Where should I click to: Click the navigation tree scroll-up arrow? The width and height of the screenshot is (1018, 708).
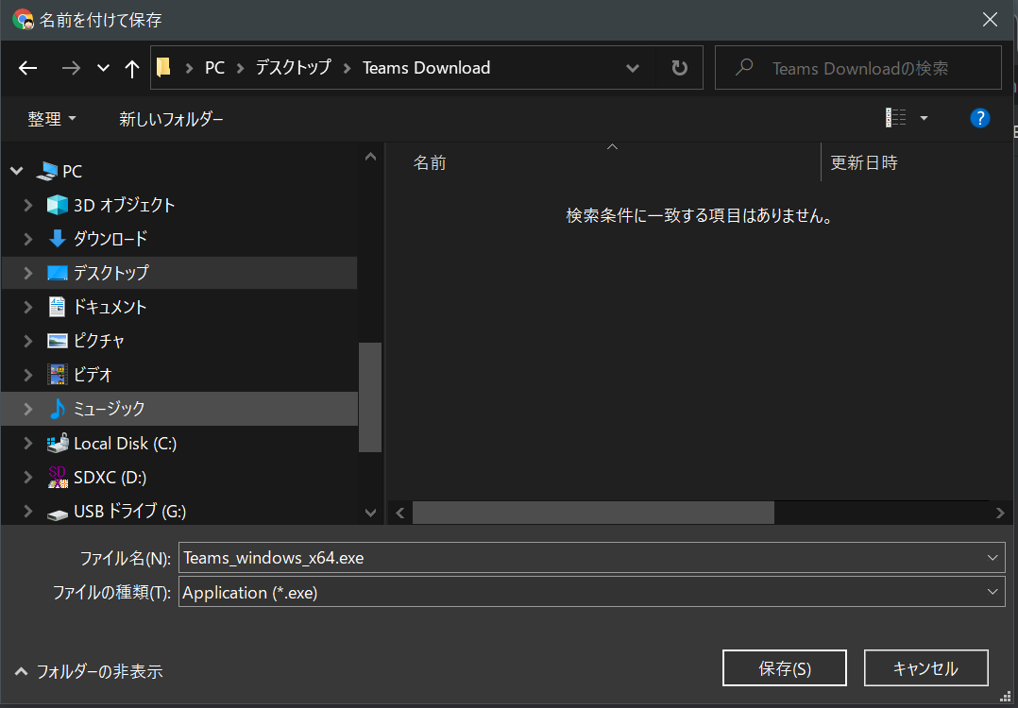pyautogui.click(x=370, y=157)
